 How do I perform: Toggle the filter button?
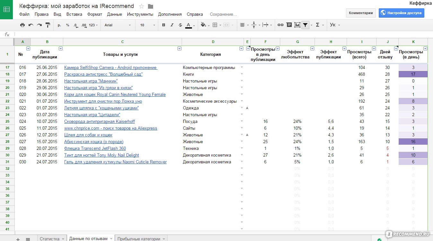(x=306, y=25)
